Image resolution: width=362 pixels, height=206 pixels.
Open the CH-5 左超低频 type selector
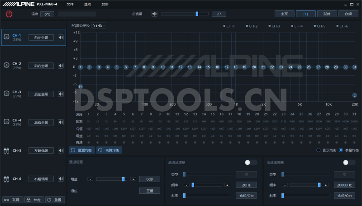pos(41,150)
